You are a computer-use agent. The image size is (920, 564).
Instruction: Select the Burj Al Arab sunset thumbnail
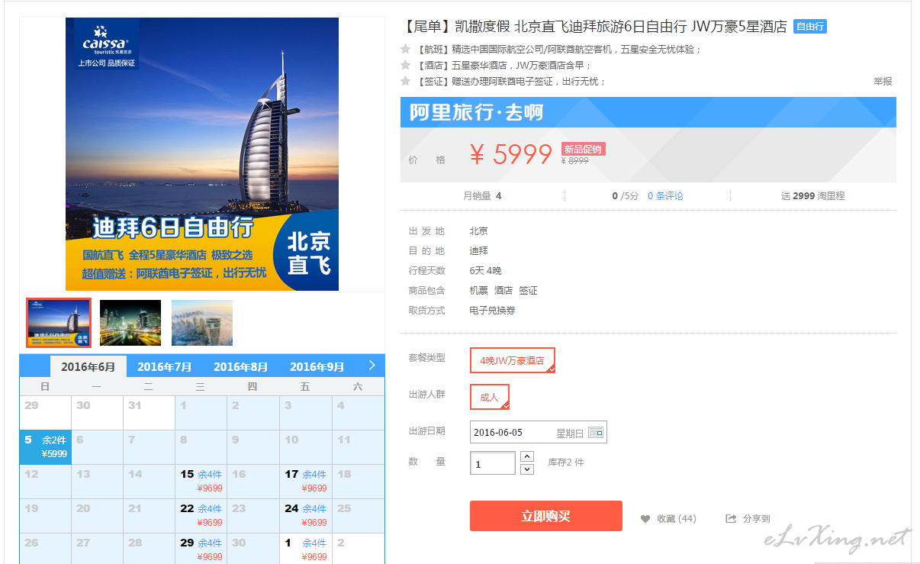(59, 323)
